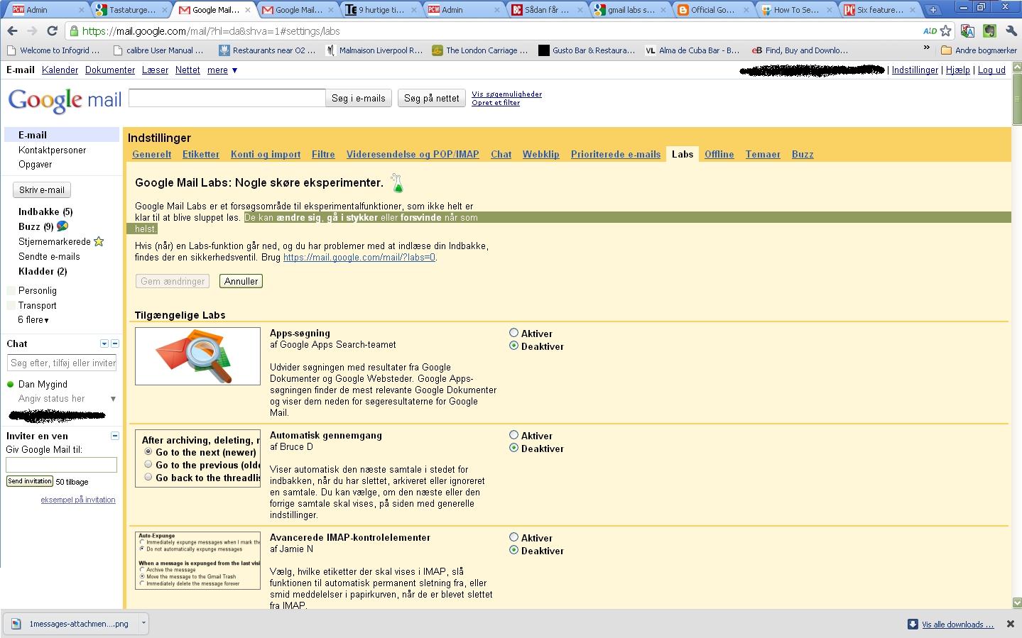Reload the page with the refresh icon

52,31
